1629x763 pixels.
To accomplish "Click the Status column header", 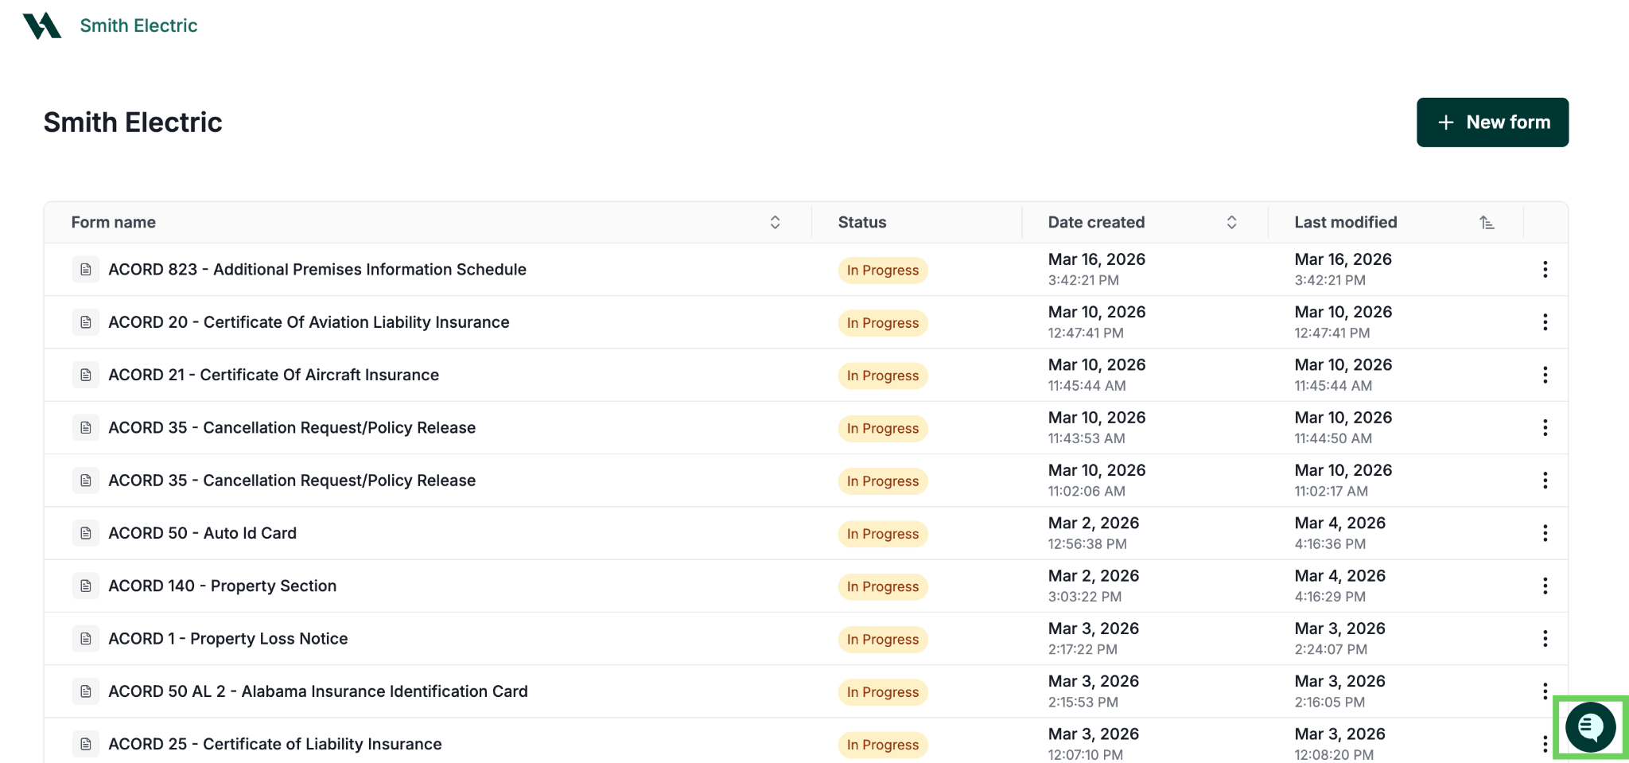I will click(x=862, y=223).
